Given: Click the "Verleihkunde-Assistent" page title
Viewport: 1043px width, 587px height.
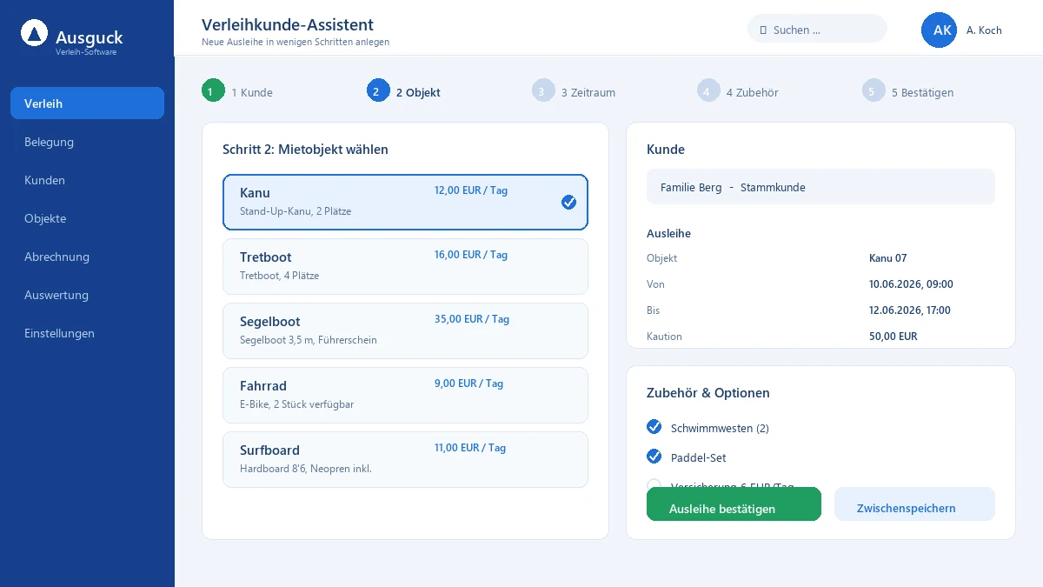Looking at the screenshot, I should (x=288, y=25).
